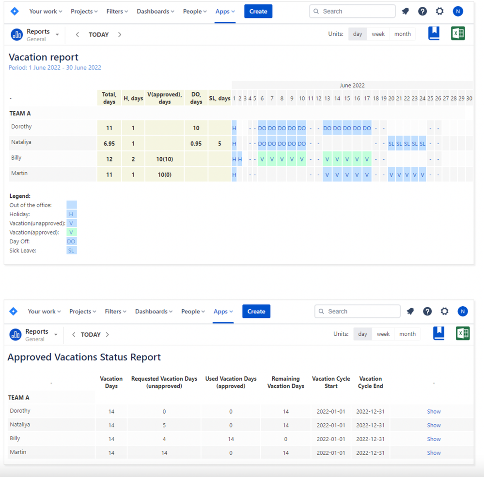Viewport: 484px width, 477px height.
Task: Click user avatar N in top navigation bar
Action: point(458,12)
